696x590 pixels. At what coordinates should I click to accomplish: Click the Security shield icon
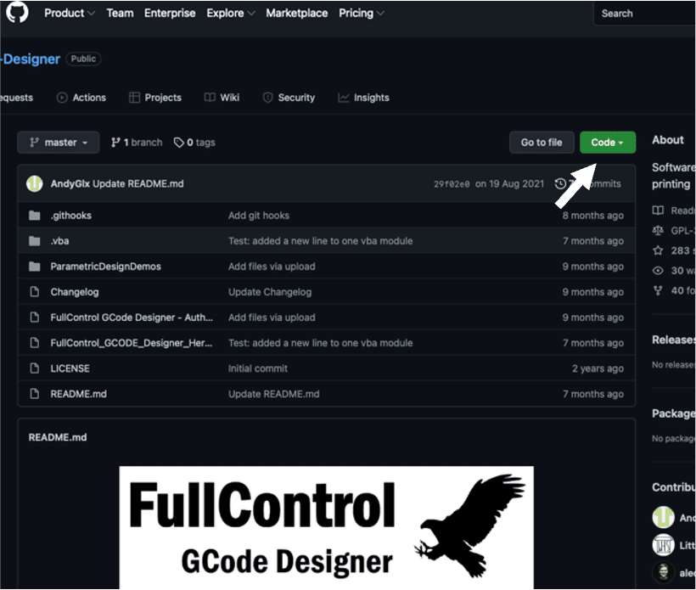[269, 97]
